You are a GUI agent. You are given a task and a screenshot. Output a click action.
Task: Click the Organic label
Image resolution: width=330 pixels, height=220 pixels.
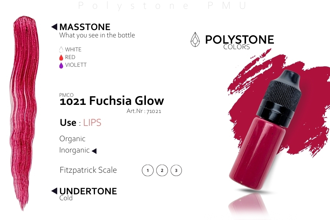72,139
